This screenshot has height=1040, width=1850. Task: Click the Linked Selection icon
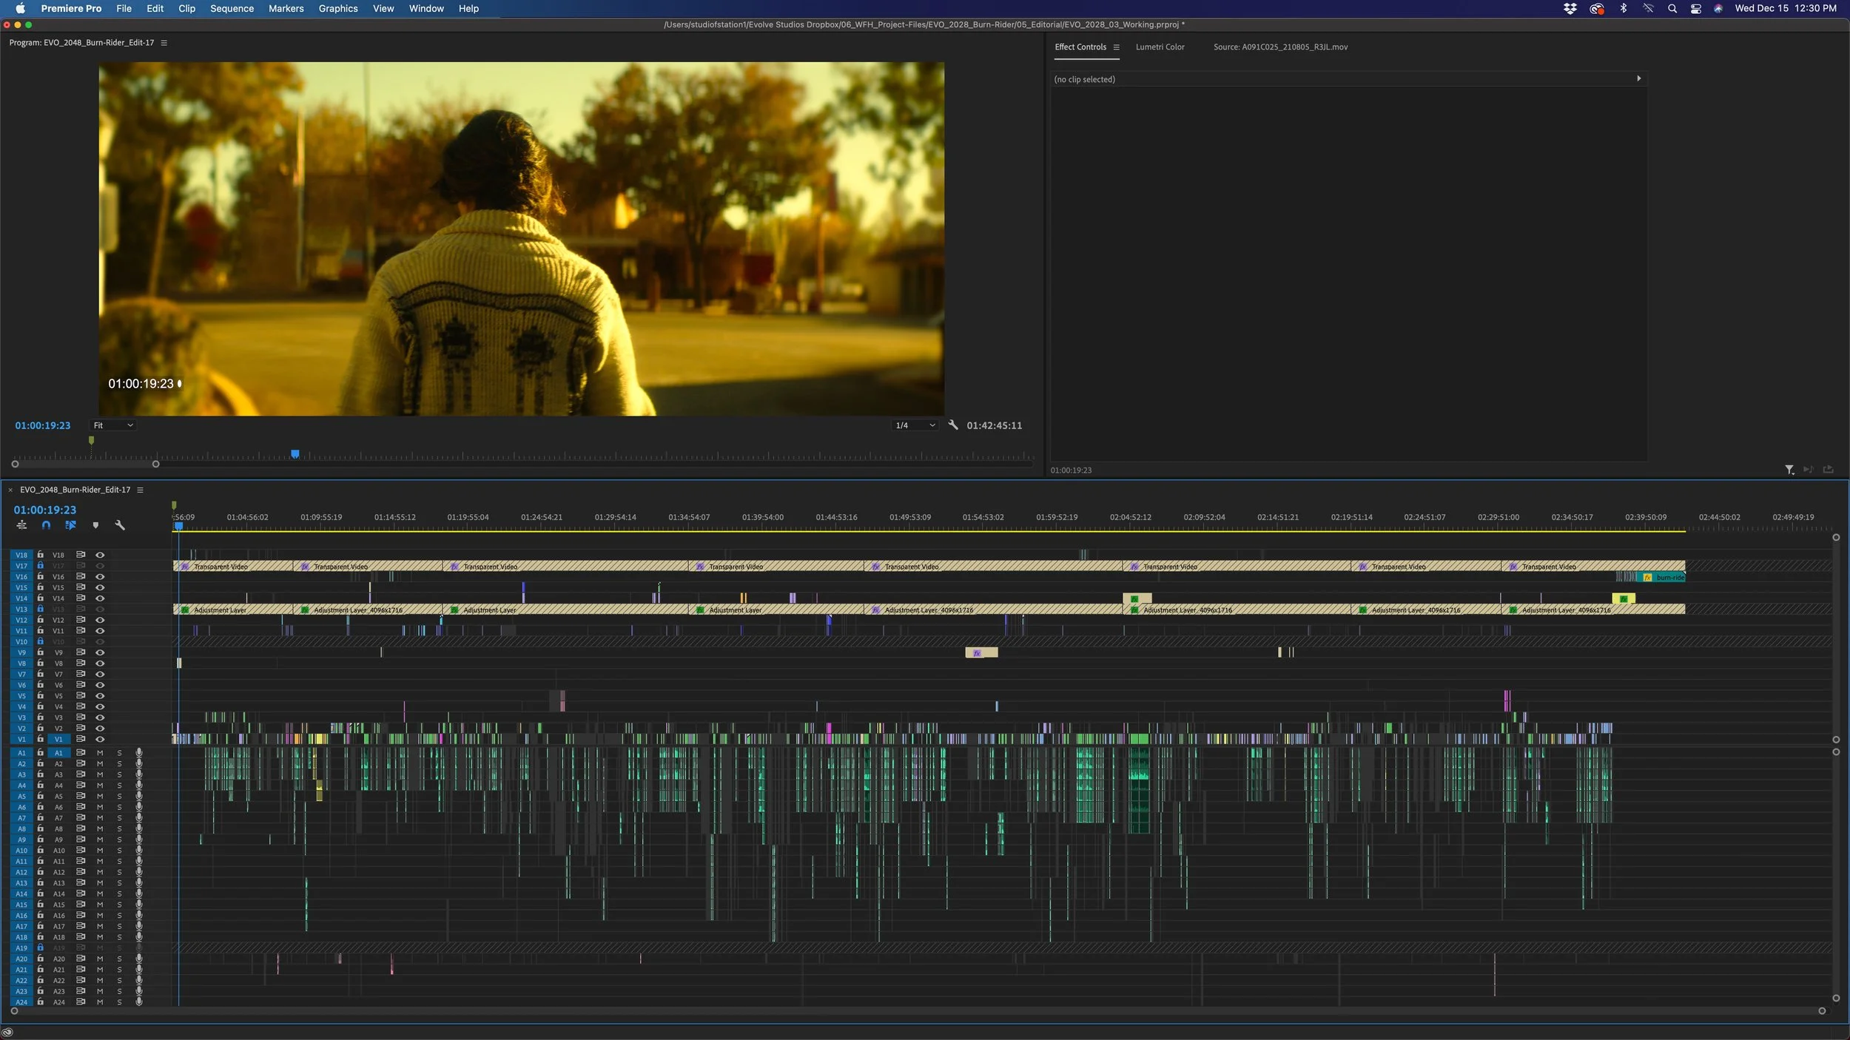pos(71,525)
